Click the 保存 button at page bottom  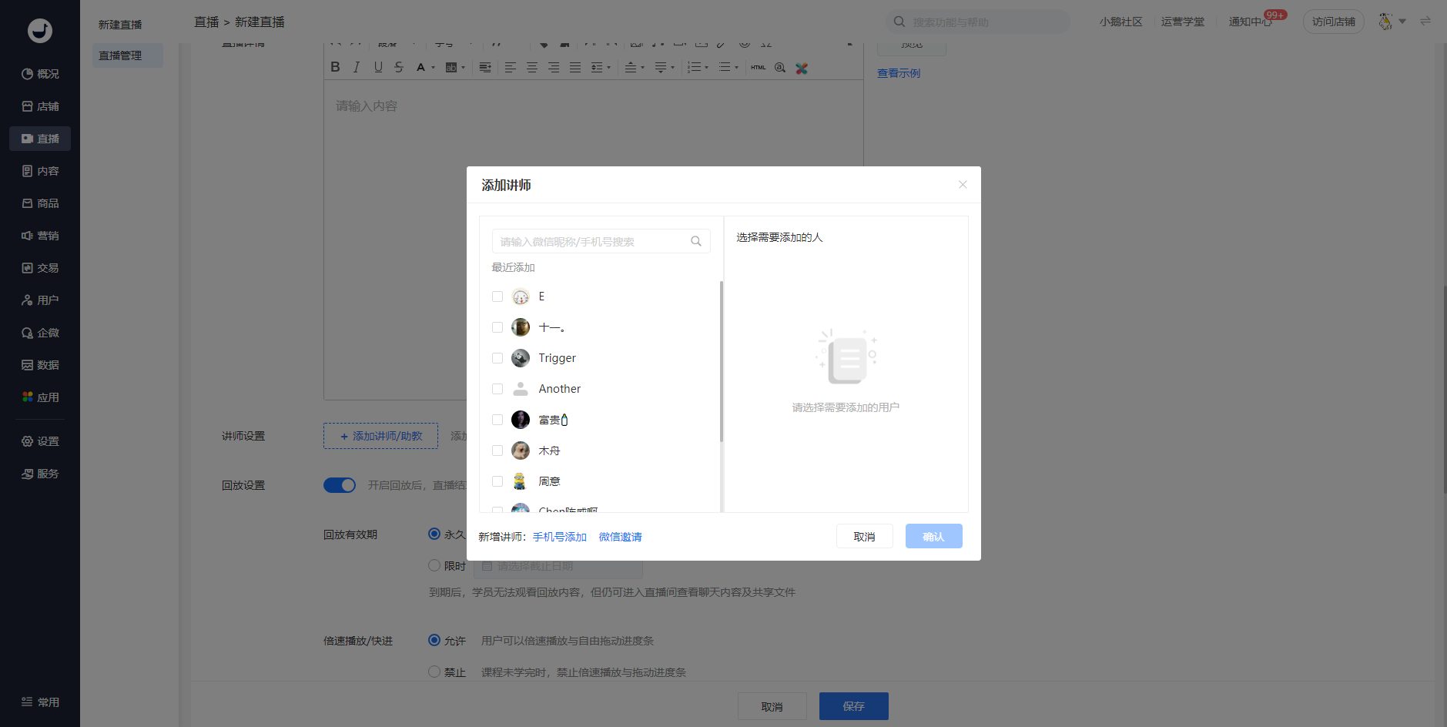854,706
